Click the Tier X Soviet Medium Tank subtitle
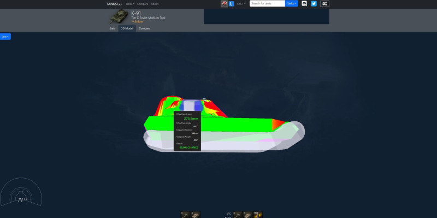 pyautogui.click(x=148, y=18)
